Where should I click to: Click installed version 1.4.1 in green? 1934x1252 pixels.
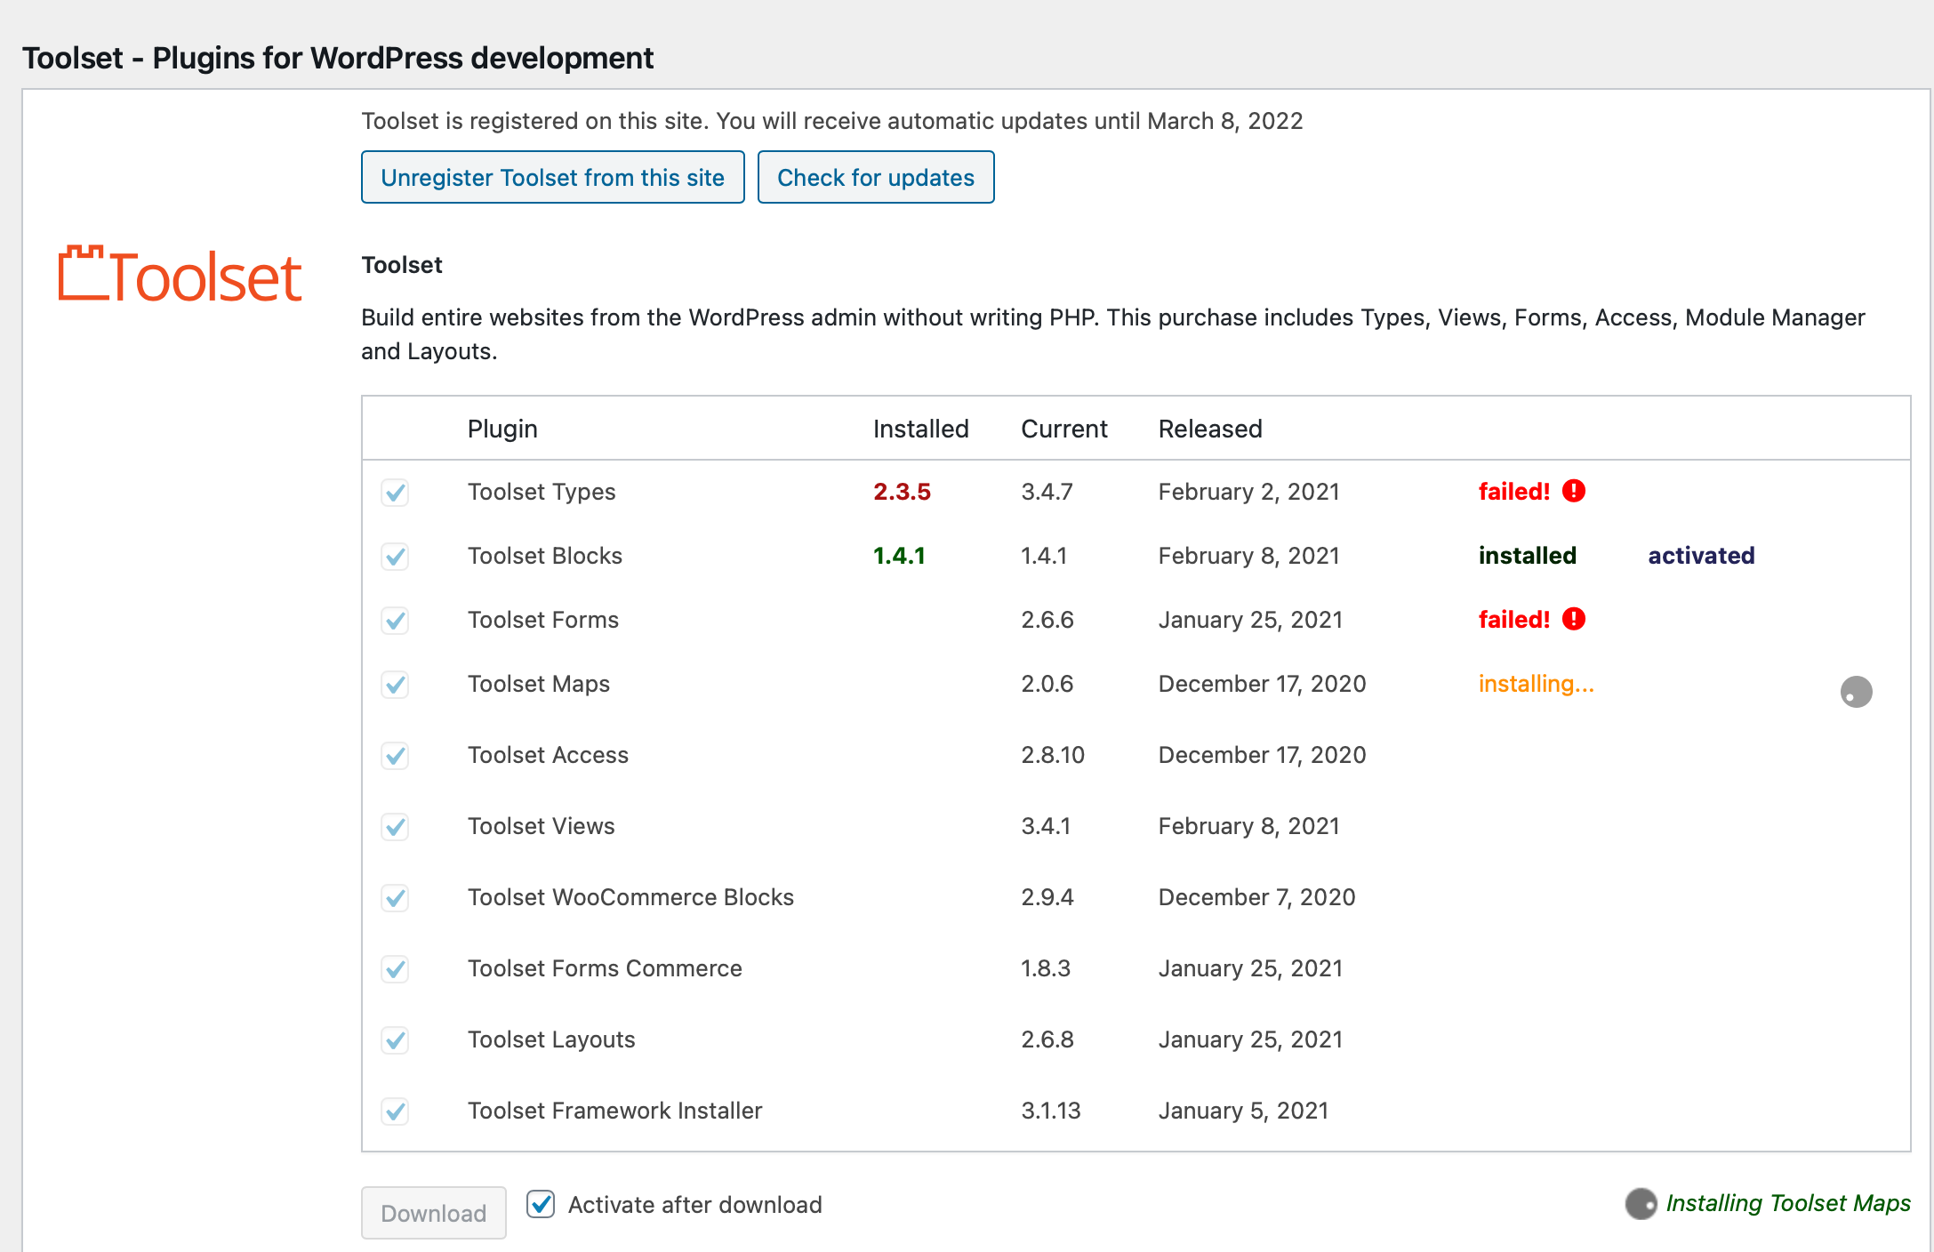[899, 556]
